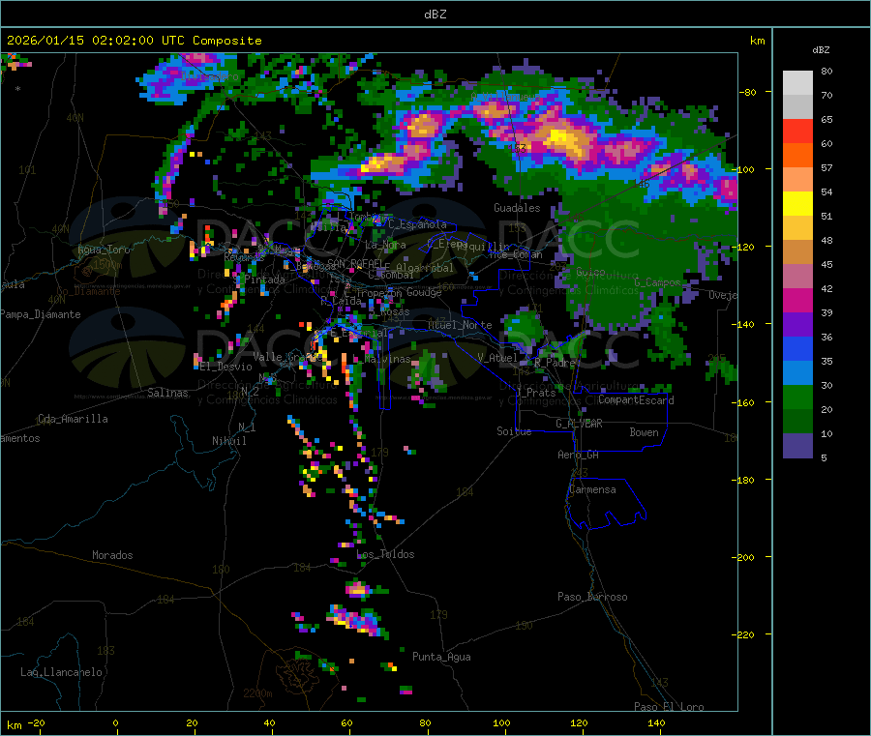
Task: Select the blue 36 dBZ legend swatch
Action: coord(797,348)
